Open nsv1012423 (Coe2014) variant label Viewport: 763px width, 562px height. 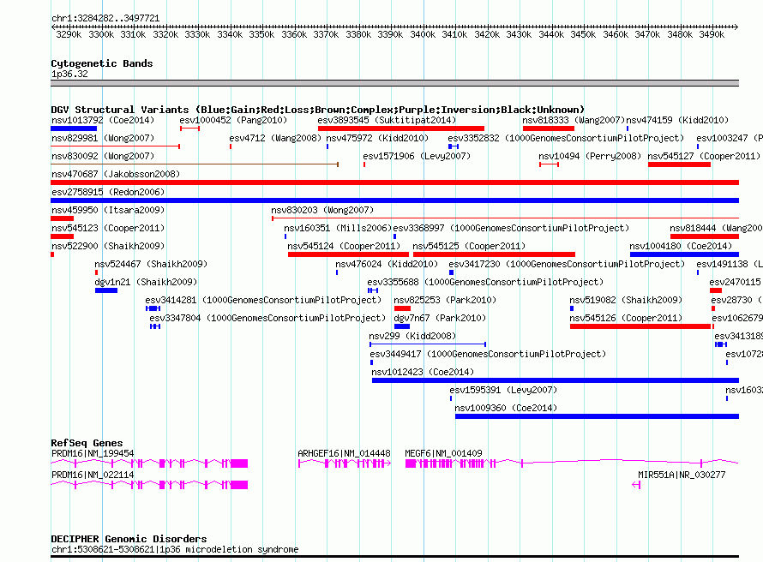(x=423, y=372)
